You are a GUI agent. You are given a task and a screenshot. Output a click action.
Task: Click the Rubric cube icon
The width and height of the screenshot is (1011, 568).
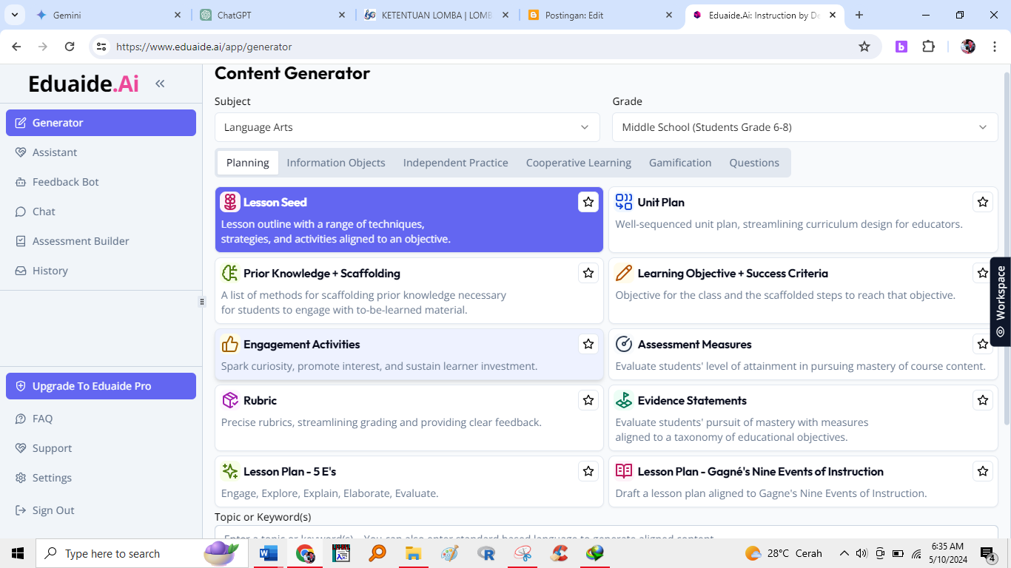(x=230, y=400)
